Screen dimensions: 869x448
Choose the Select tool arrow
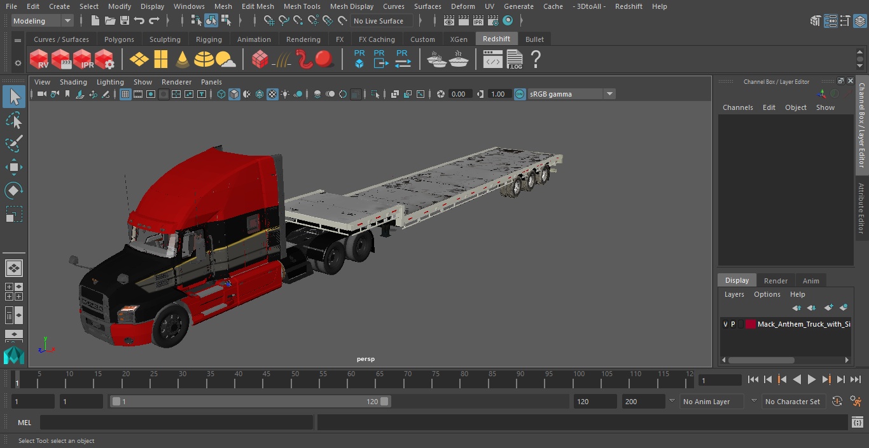[14, 97]
